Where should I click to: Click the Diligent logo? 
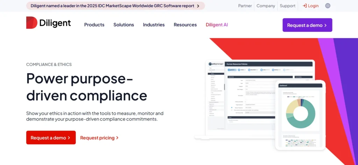48,23
